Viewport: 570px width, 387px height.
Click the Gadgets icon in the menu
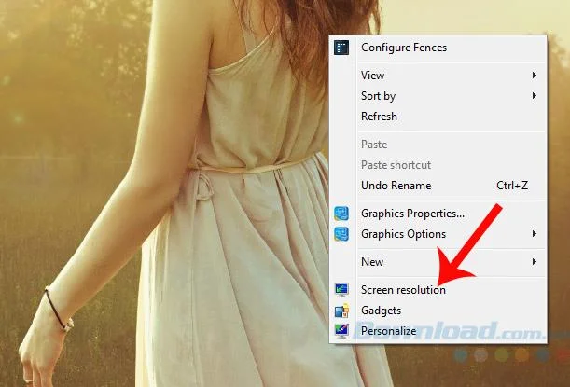(x=342, y=311)
